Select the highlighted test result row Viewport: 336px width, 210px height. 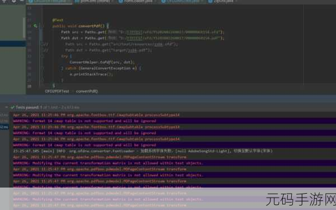(4, 127)
